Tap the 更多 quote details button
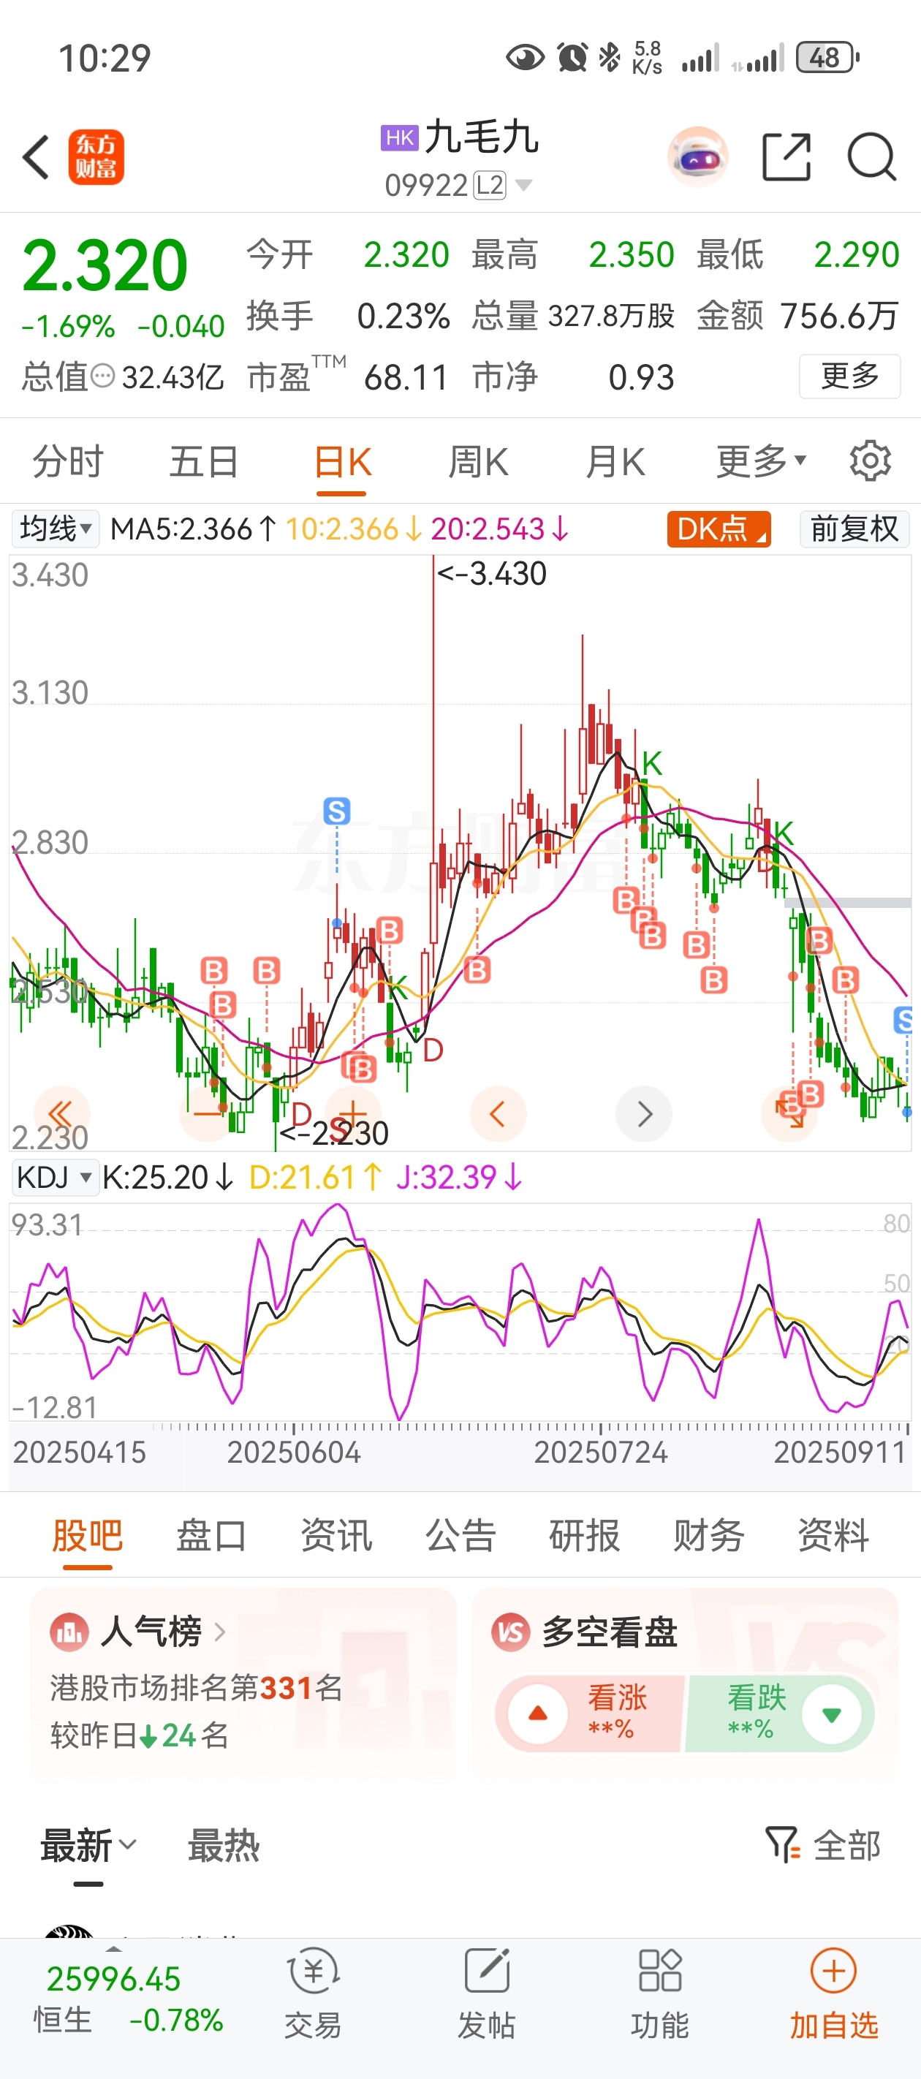The image size is (921, 2079). (x=850, y=376)
